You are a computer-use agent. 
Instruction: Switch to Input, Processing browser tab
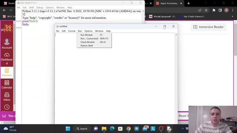169,3
